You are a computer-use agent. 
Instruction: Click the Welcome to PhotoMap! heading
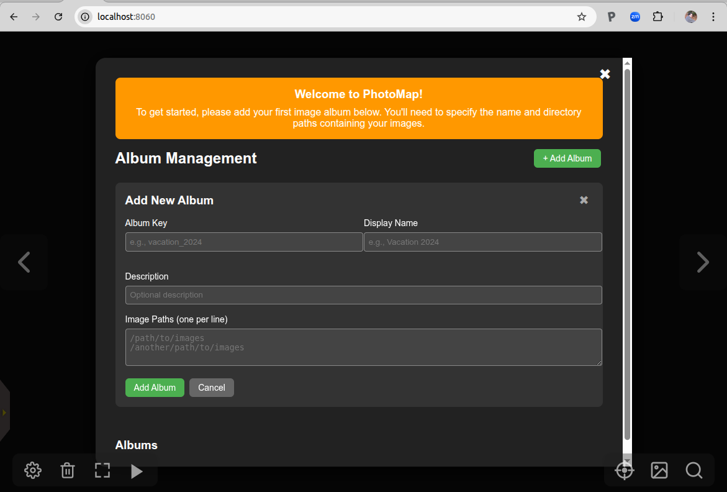358,94
